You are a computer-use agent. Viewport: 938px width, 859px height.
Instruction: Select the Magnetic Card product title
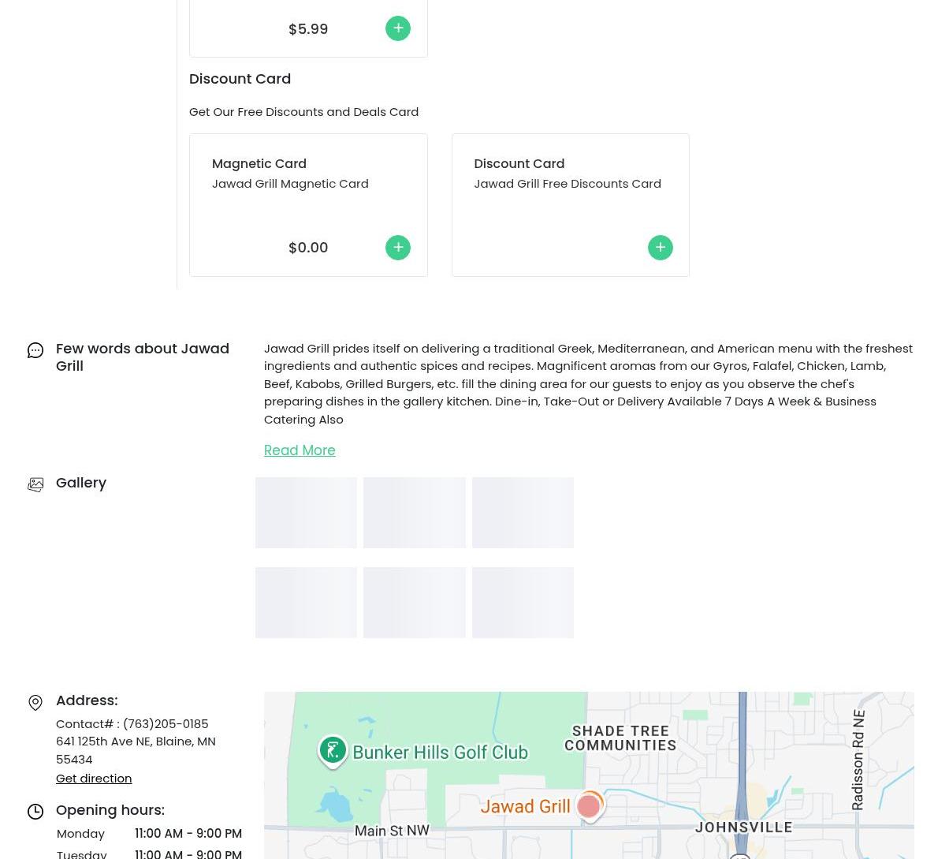tap(259, 164)
